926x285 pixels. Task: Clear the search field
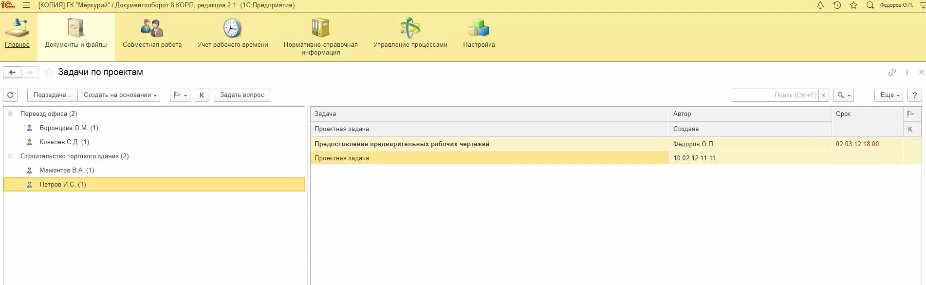coord(823,95)
